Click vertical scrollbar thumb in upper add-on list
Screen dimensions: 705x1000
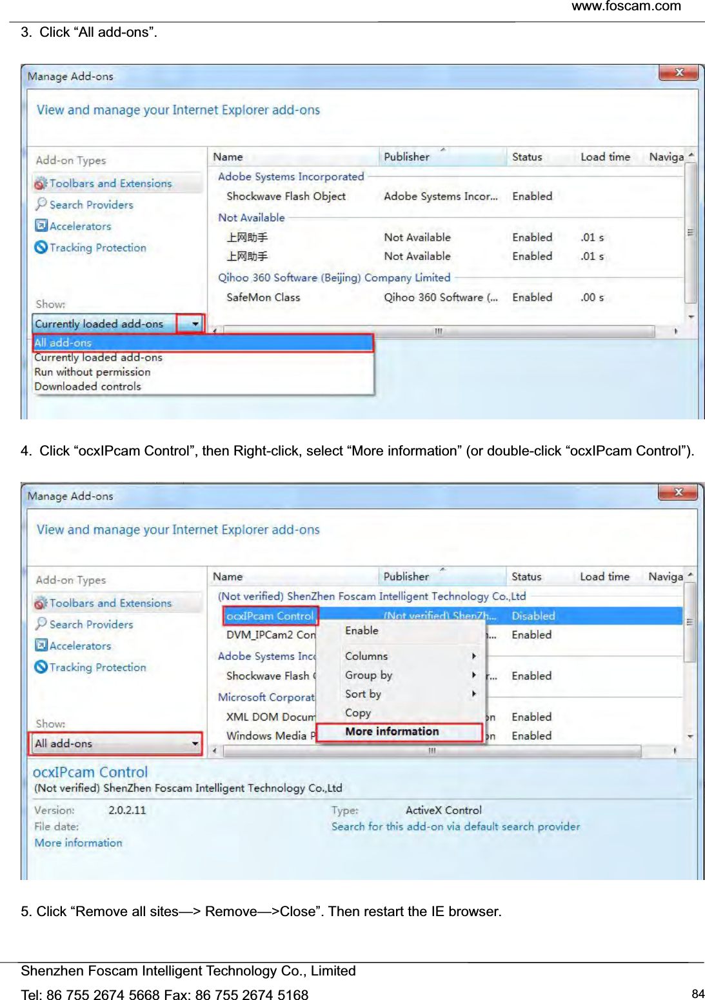(690, 232)
